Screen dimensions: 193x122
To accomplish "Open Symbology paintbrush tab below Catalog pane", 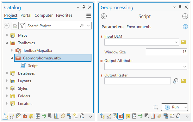I will pyautogui.click(x=31, y=116).
